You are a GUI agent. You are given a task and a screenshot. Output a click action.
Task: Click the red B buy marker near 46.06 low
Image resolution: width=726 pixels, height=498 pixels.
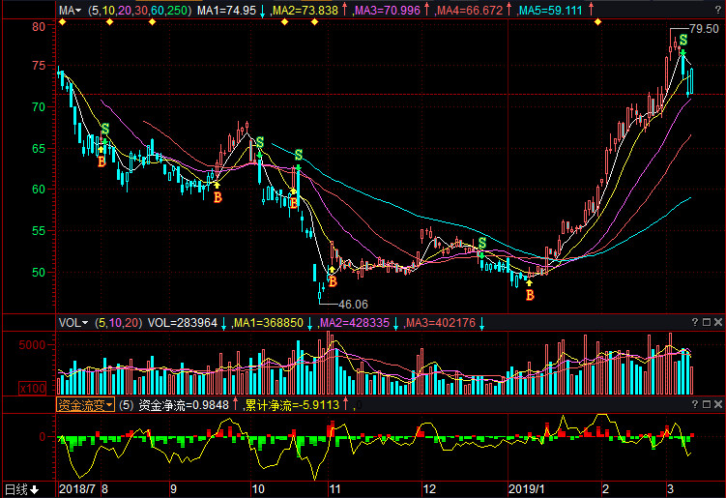point(333,281)
